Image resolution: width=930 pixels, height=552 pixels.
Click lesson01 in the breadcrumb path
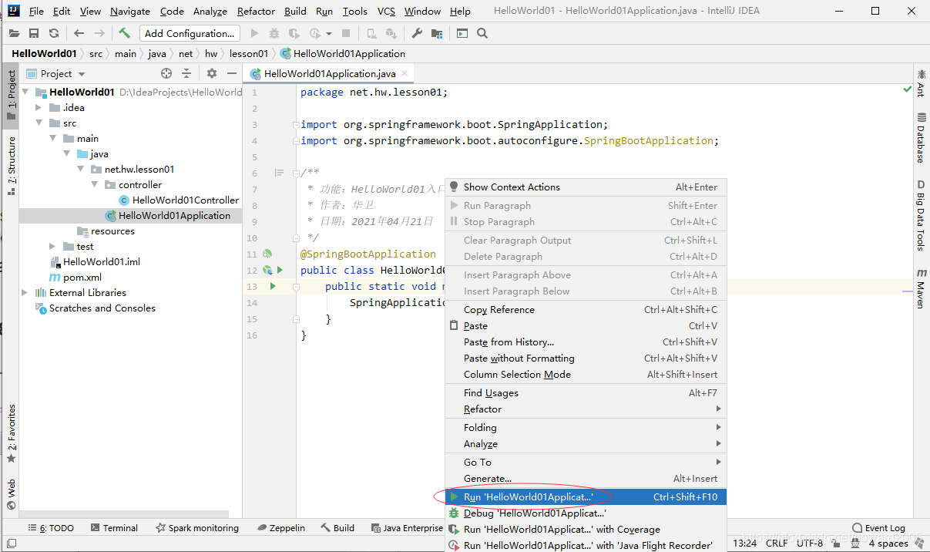tap(249, 53)
